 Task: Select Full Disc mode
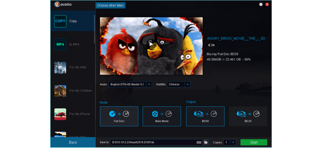(x=119, y=116)
